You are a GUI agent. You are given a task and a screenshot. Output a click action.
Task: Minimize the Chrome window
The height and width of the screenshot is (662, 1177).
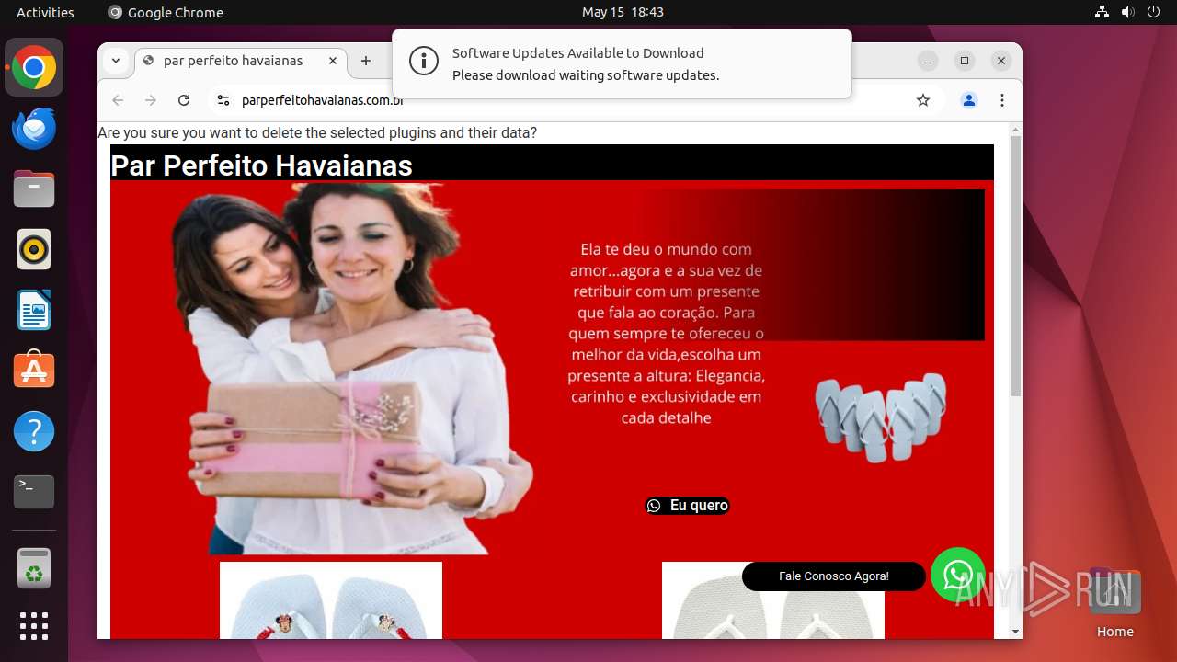(928, 61)
